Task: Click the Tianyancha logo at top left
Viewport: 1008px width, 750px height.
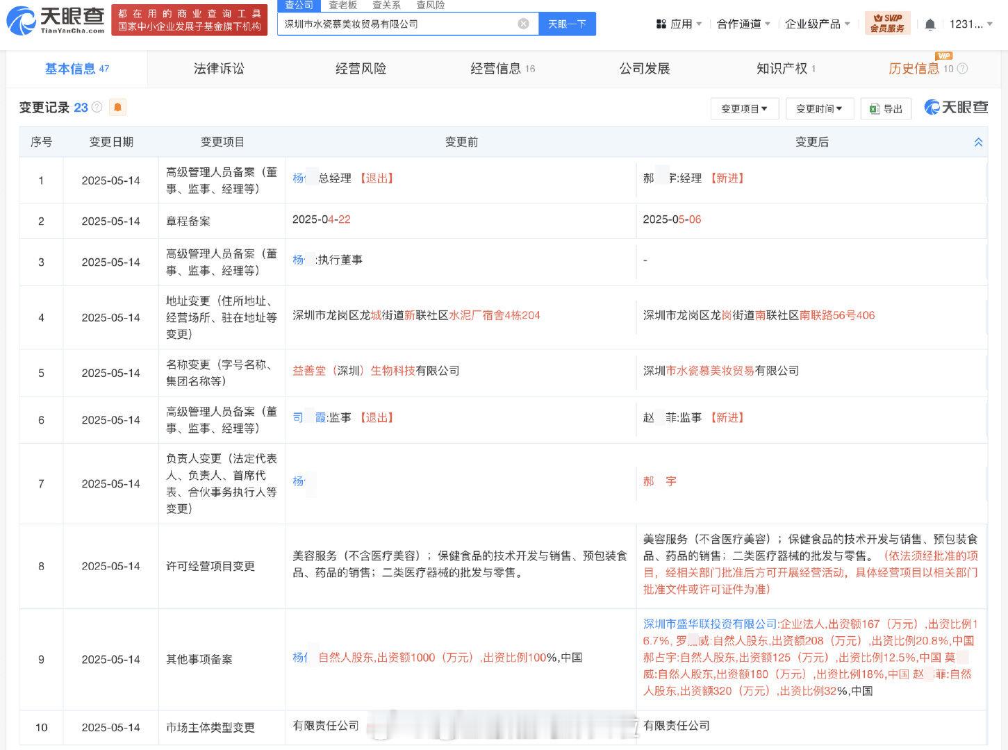Action: pos(56,20)
